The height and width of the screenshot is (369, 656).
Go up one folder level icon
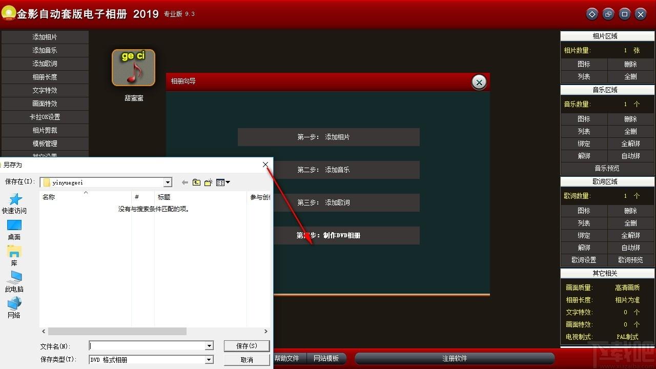(x=196, y=182)
